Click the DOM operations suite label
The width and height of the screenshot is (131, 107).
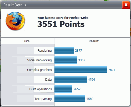pyautogui.click(x=41, y=89)
